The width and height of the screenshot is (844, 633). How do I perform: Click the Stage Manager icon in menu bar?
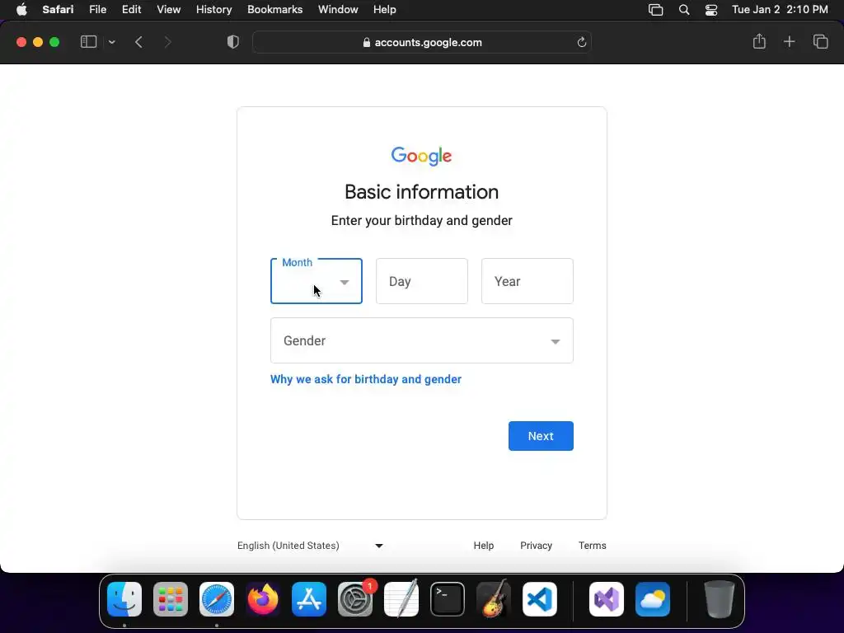point(655,10)
